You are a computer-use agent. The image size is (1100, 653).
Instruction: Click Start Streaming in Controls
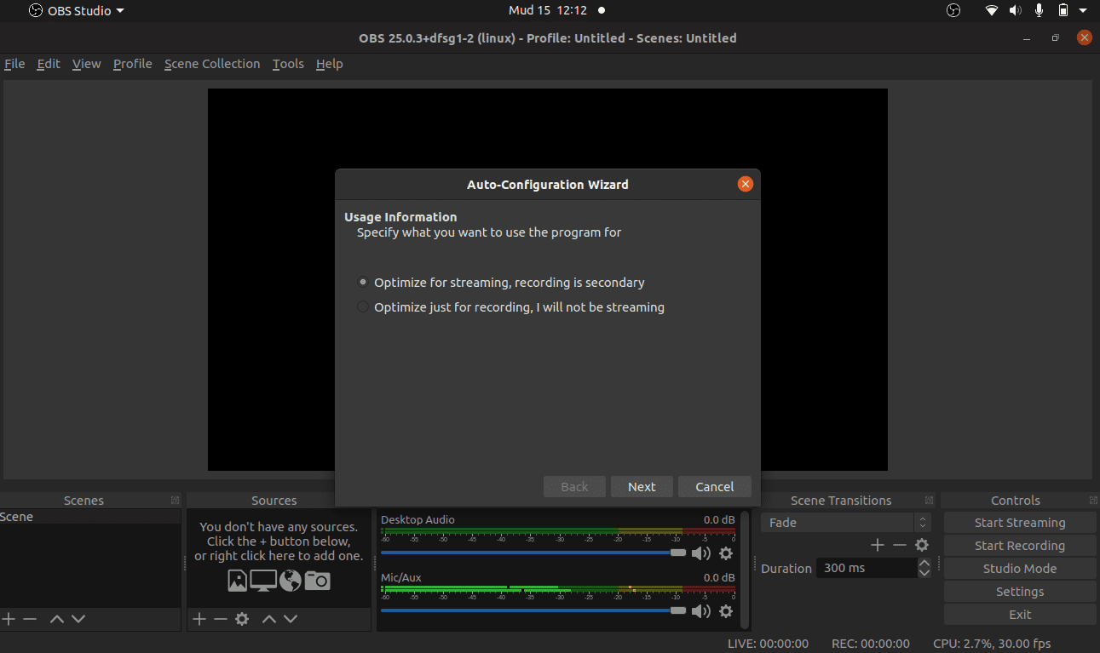(1020, 523)
